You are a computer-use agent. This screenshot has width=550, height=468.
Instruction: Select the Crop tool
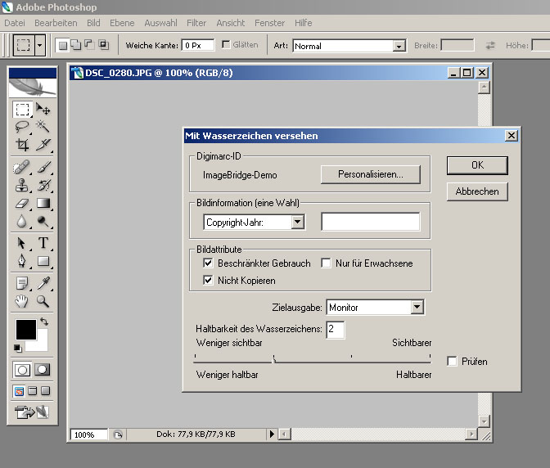pos(22,145)
